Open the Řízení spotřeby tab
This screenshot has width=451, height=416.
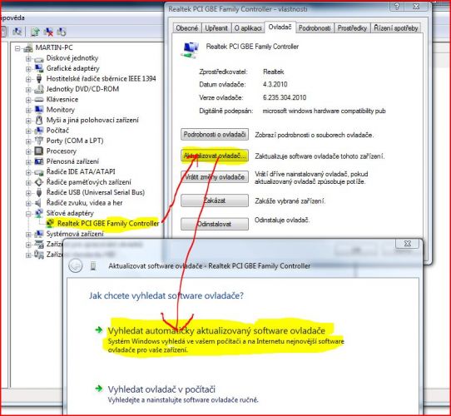tap(396, 28)
